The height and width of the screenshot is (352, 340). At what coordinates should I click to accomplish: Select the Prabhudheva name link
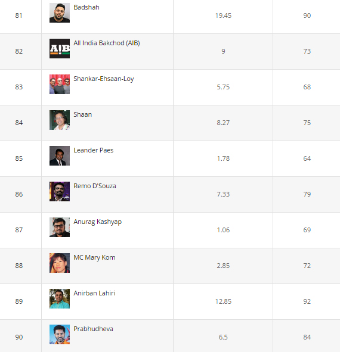coord(93,329)
